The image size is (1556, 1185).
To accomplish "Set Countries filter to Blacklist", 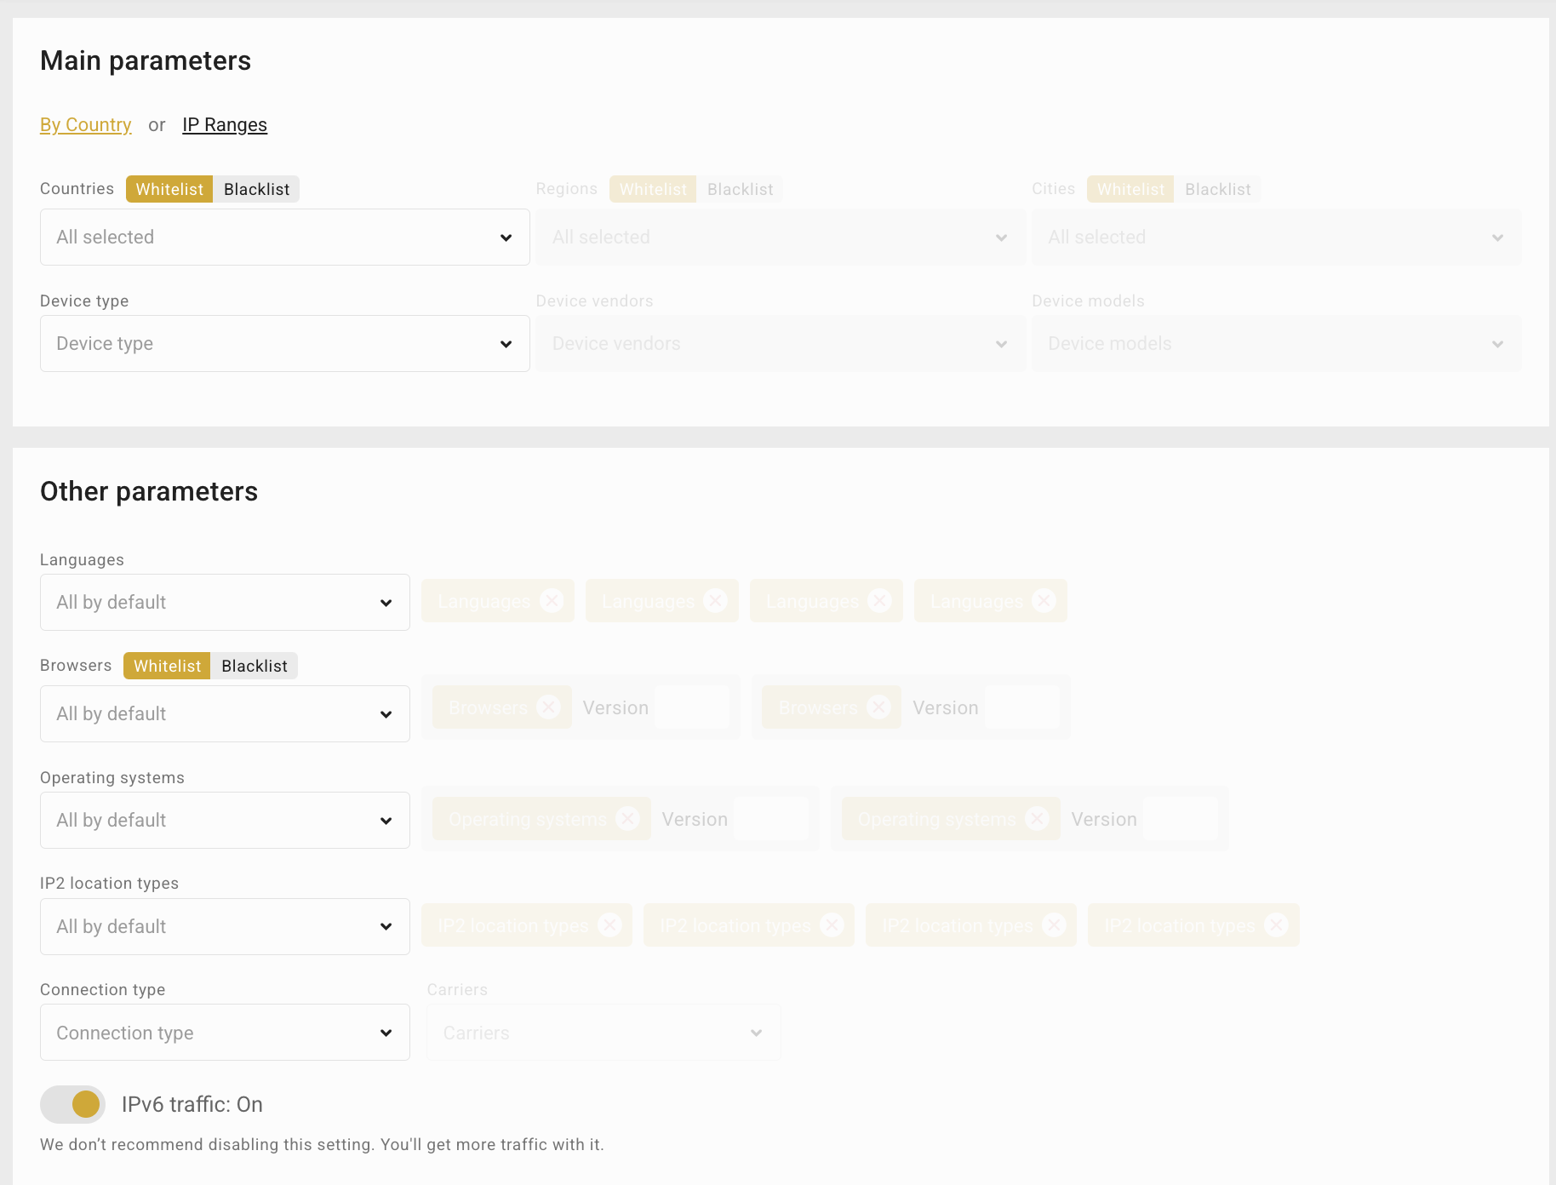I will pyautogui.click(x=256, y=189).
